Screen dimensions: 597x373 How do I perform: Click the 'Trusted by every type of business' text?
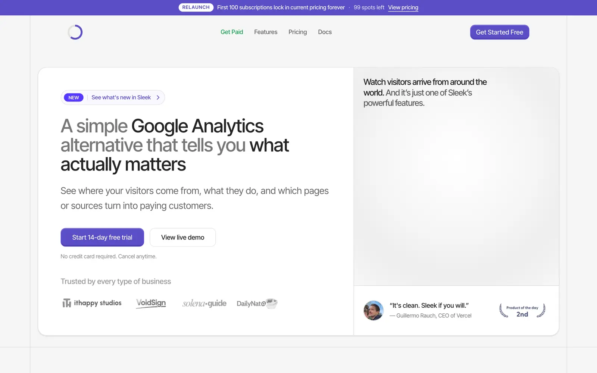(x=116, y=281)
